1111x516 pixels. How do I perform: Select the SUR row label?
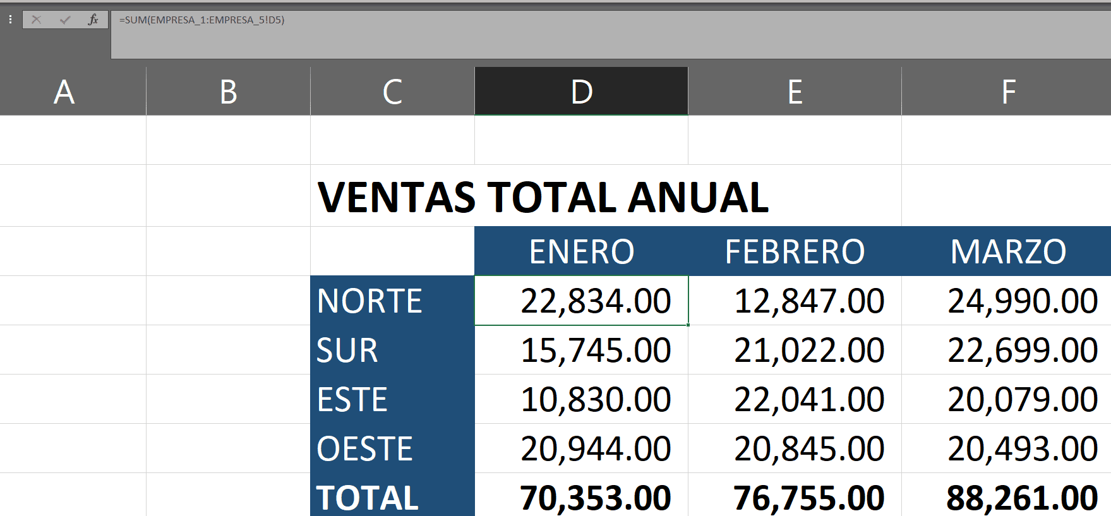pos(392,350)
